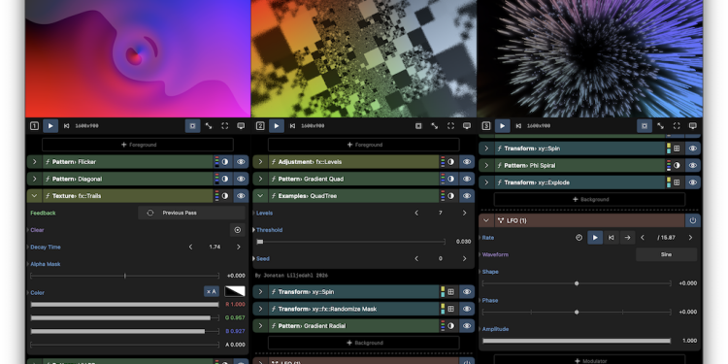Play viewport 2 animation

(x=277, y=126)
